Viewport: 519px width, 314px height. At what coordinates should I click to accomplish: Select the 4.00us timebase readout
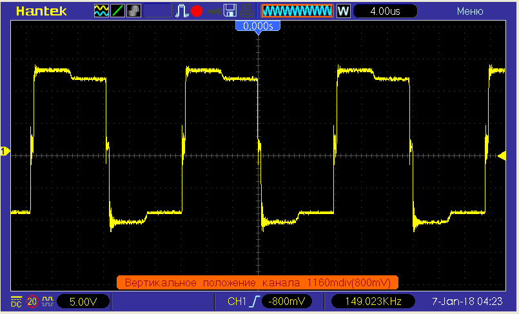coord(386,11)
